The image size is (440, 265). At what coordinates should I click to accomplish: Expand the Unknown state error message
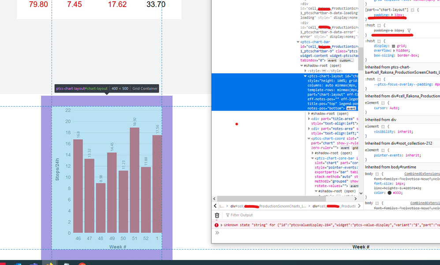point(222,225)
